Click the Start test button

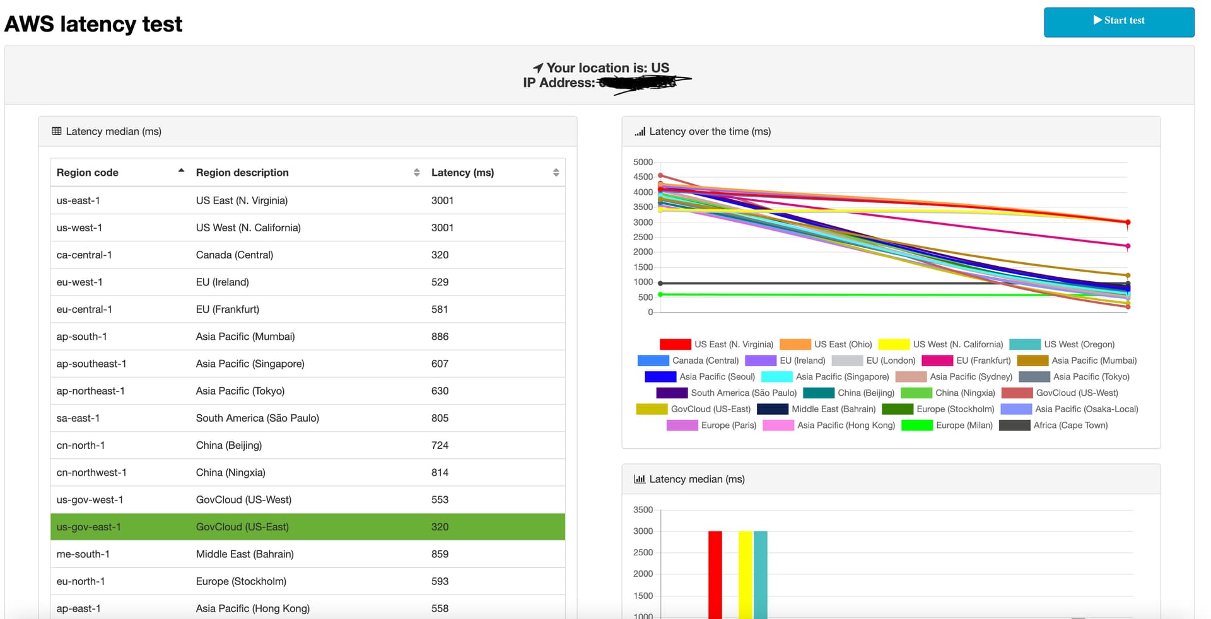(1119, 22)
